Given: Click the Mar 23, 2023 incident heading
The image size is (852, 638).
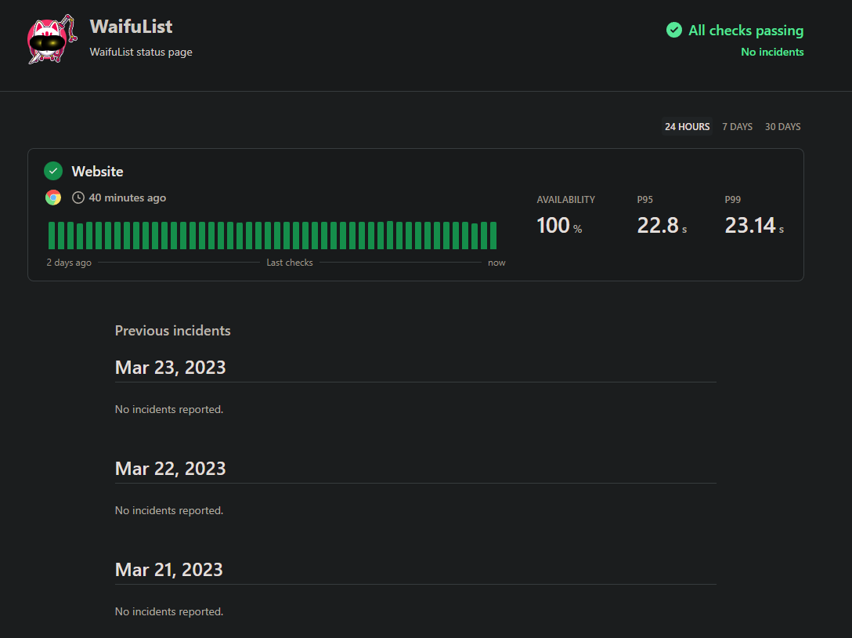Looking at the screenshot, I should (170, 368).
